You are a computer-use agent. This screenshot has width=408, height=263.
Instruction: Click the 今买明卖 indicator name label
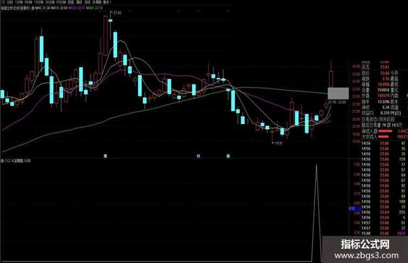17,161
